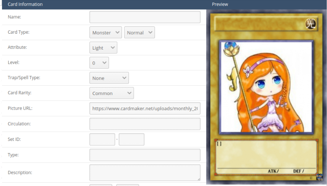
Task: Click the small logo at card's bottom-right corner
Action: pos(319,177)
